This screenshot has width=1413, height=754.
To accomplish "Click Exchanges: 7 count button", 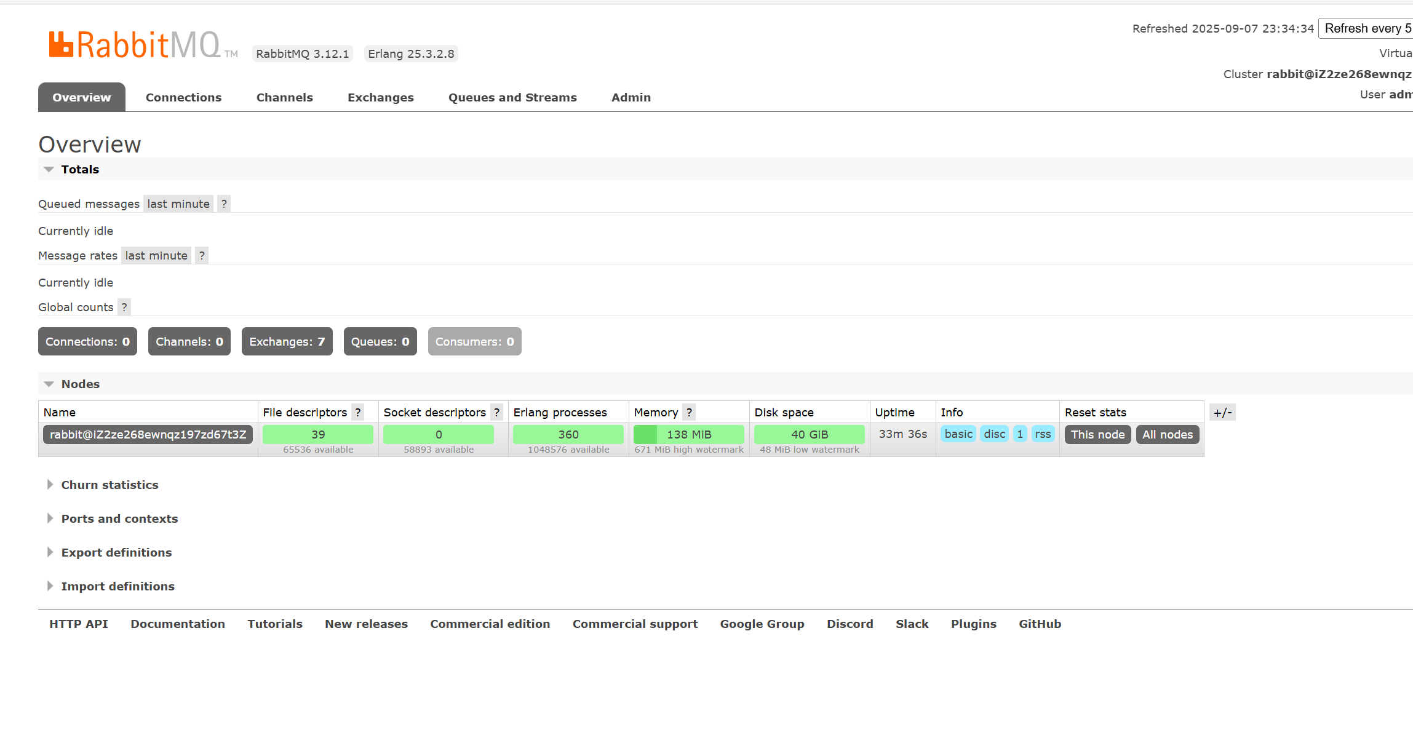I will [x=287, y=341].
